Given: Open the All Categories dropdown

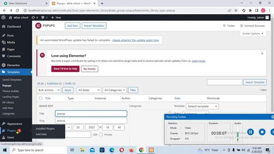Looking at the screenshot, I should click(x=115, y=90).
